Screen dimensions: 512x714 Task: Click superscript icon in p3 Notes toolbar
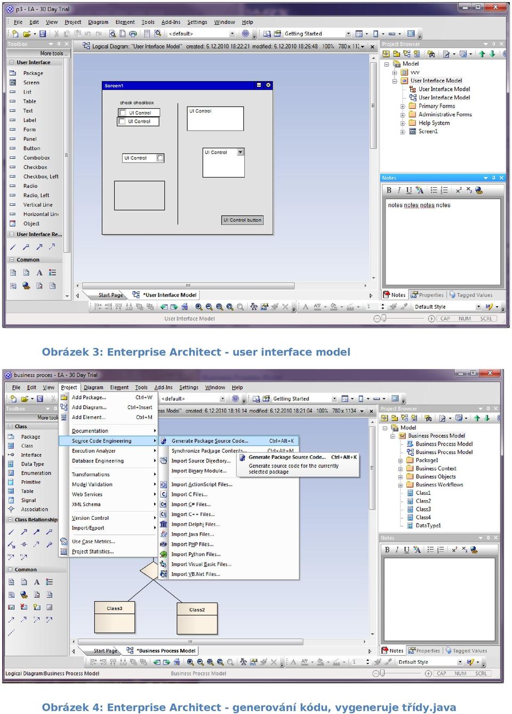tap(459, 190)
